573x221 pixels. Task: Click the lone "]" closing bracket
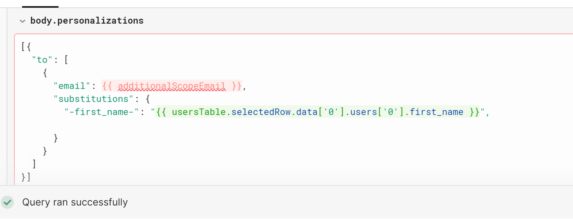point(34,164)
